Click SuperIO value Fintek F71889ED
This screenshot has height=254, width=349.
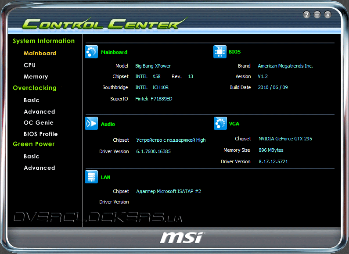click(154, 99)
